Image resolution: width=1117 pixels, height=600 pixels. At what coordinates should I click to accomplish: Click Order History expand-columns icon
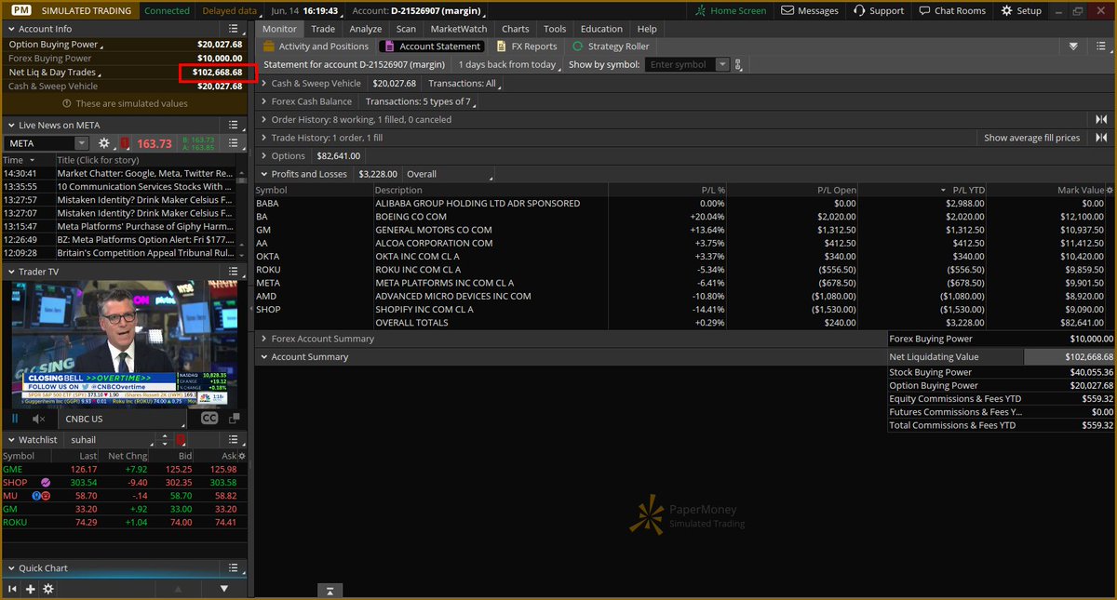point(1101,119)
